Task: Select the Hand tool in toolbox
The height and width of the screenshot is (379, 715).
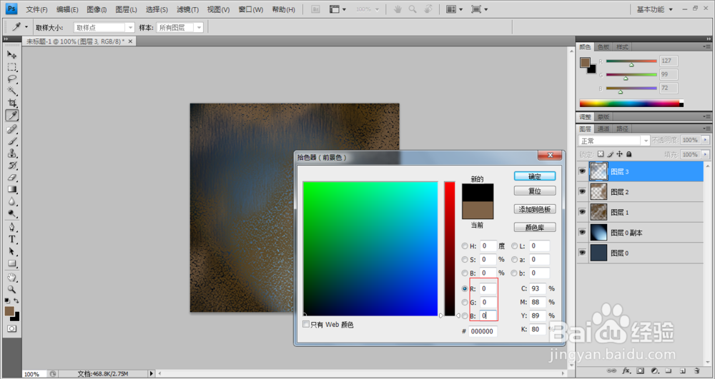Action: [x=12, y=278]
